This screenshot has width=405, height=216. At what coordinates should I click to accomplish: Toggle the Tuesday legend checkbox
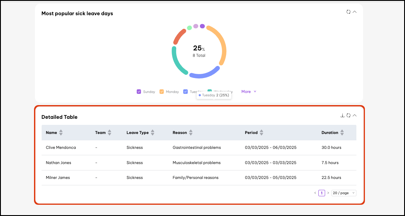click(x=185, y=91)
